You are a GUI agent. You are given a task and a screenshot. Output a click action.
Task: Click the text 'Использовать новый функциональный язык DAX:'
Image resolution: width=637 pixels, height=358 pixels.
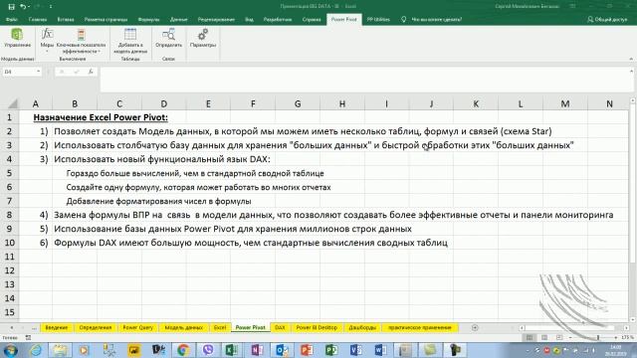tap(162, 159)
